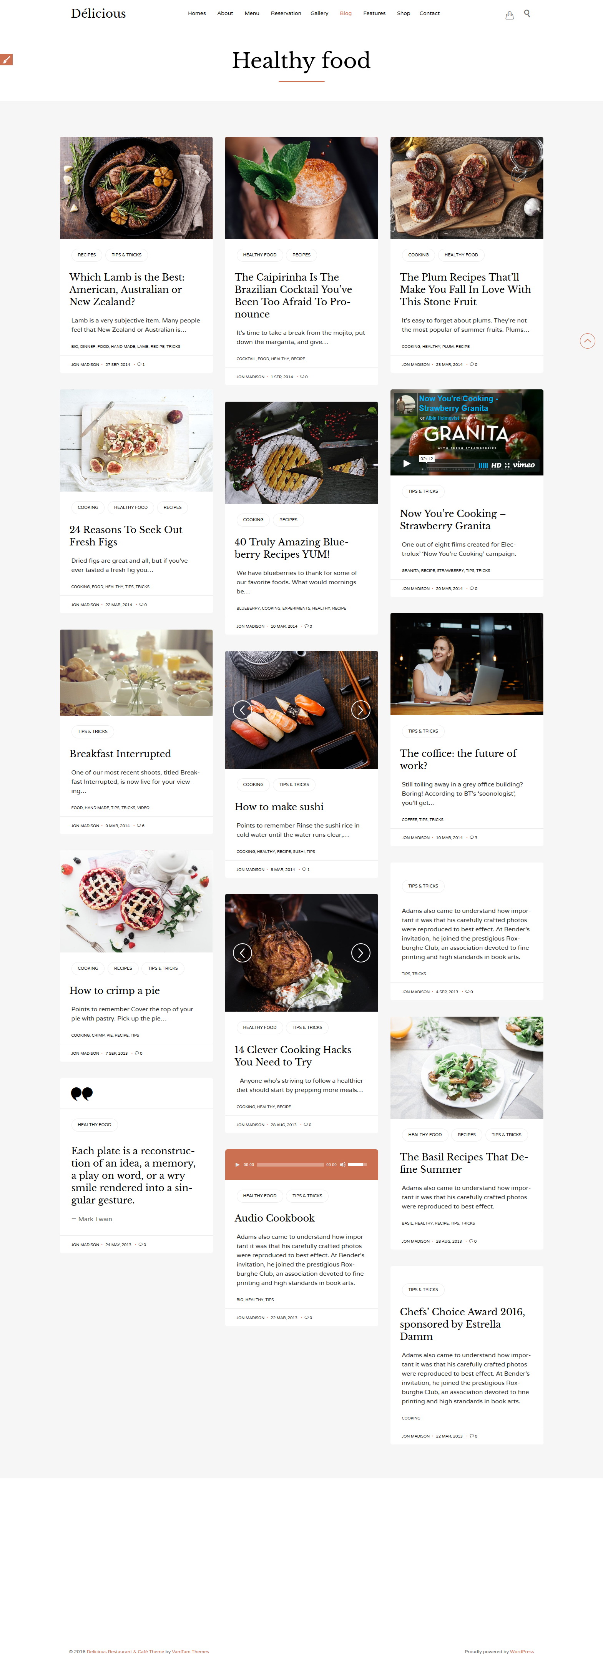Show next slide in sushi gallery
Screen dimensions: 603x1662
point(360,710)
